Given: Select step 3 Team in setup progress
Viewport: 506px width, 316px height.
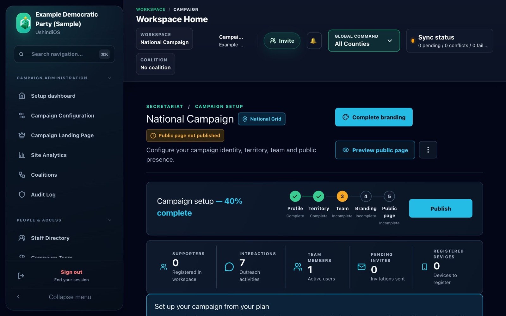Looking at the screenshot, I should tap(342, 196).
